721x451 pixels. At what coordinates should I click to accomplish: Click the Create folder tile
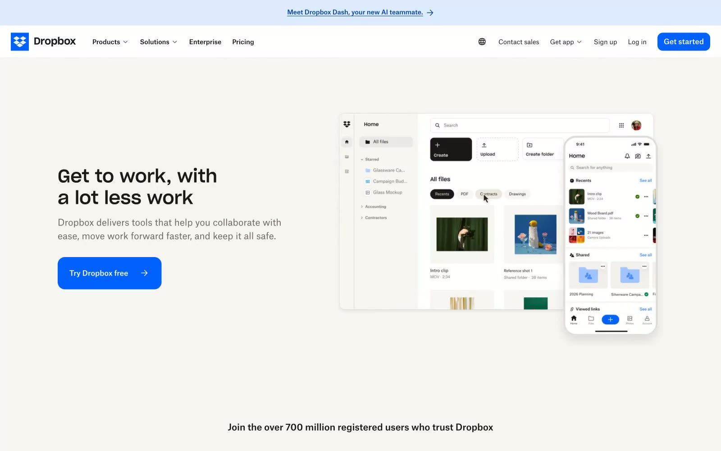pos(543,149)
